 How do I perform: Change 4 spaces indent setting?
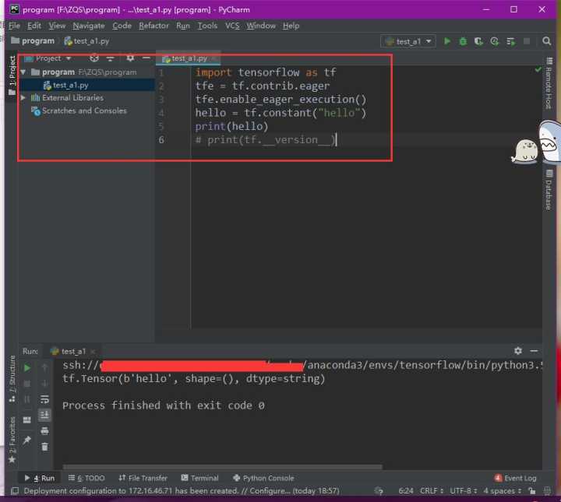(x=503, y=491)
